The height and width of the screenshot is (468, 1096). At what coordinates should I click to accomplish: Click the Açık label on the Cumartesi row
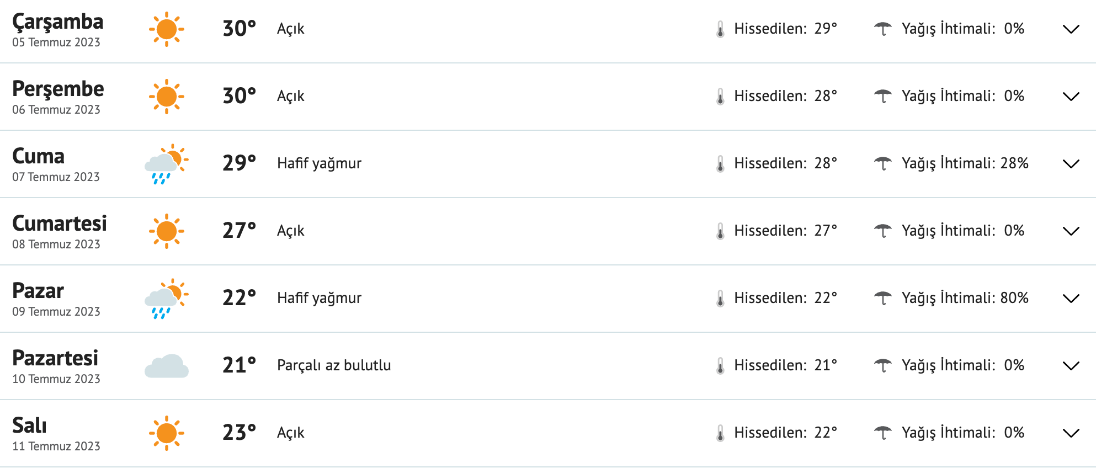click(290, 231)
